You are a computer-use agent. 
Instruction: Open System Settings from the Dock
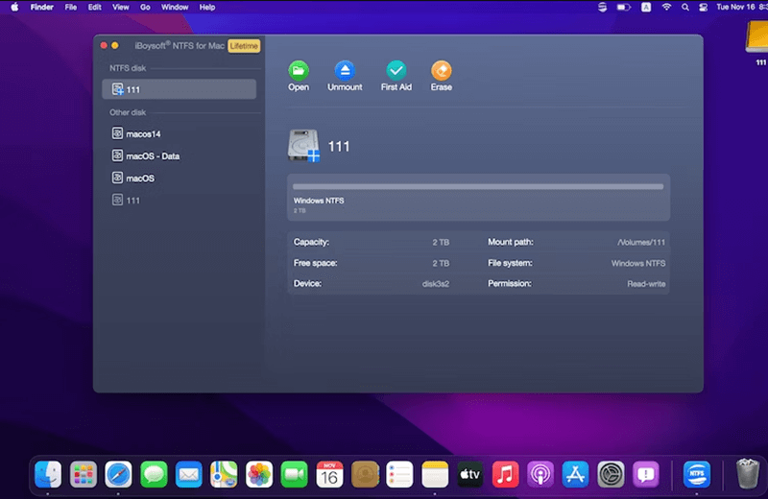(611, 474)
